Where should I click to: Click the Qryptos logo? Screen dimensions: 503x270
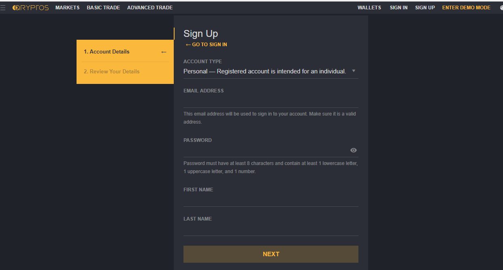[30, 8]
